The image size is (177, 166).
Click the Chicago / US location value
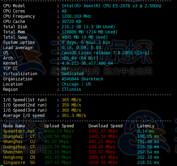[76, 84]
